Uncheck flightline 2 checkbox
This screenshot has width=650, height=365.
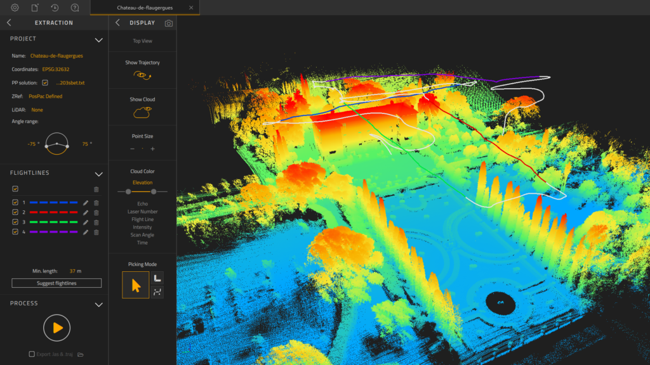(x=15, y=212)
